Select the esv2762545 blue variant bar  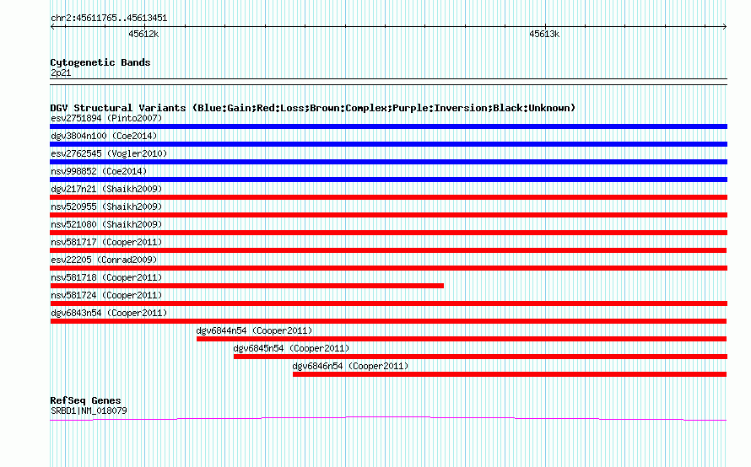388,162
